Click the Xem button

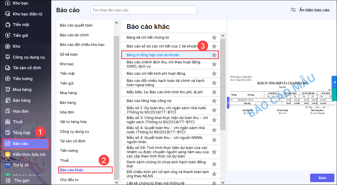click(322, 178)
